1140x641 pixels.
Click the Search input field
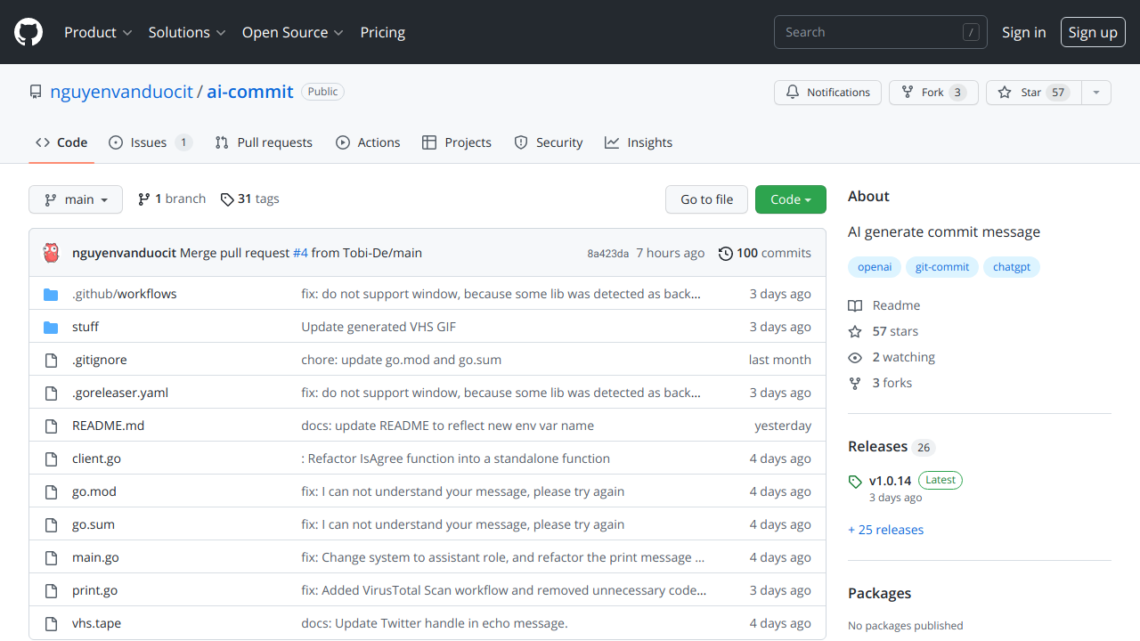[881, 32]
